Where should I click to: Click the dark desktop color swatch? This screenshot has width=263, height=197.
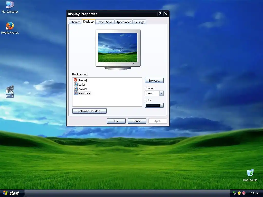pos(153,105)
